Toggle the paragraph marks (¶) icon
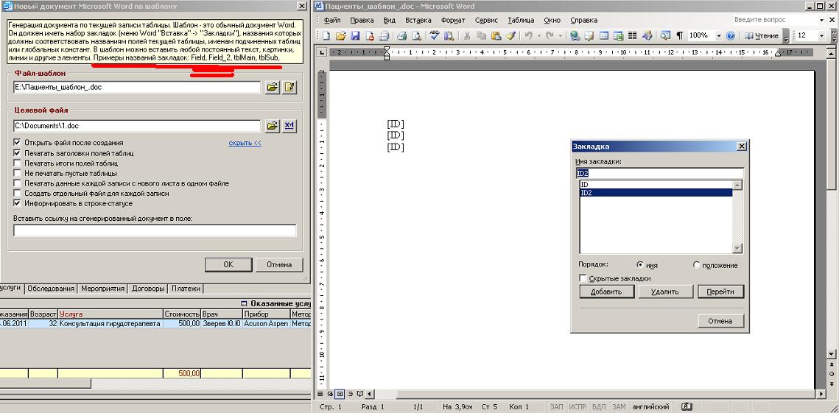The image size is (839, 413). [679, 35]
